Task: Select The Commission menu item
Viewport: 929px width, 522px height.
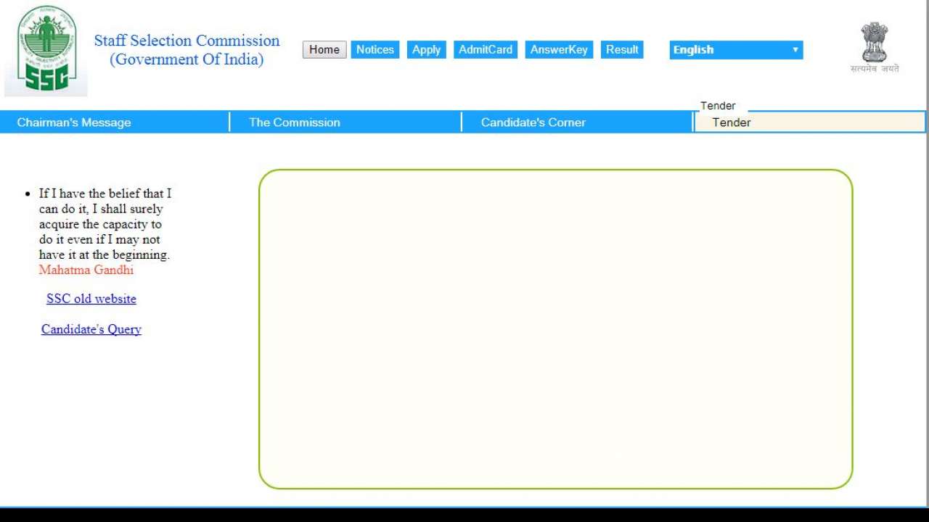Action: point(293,122)
